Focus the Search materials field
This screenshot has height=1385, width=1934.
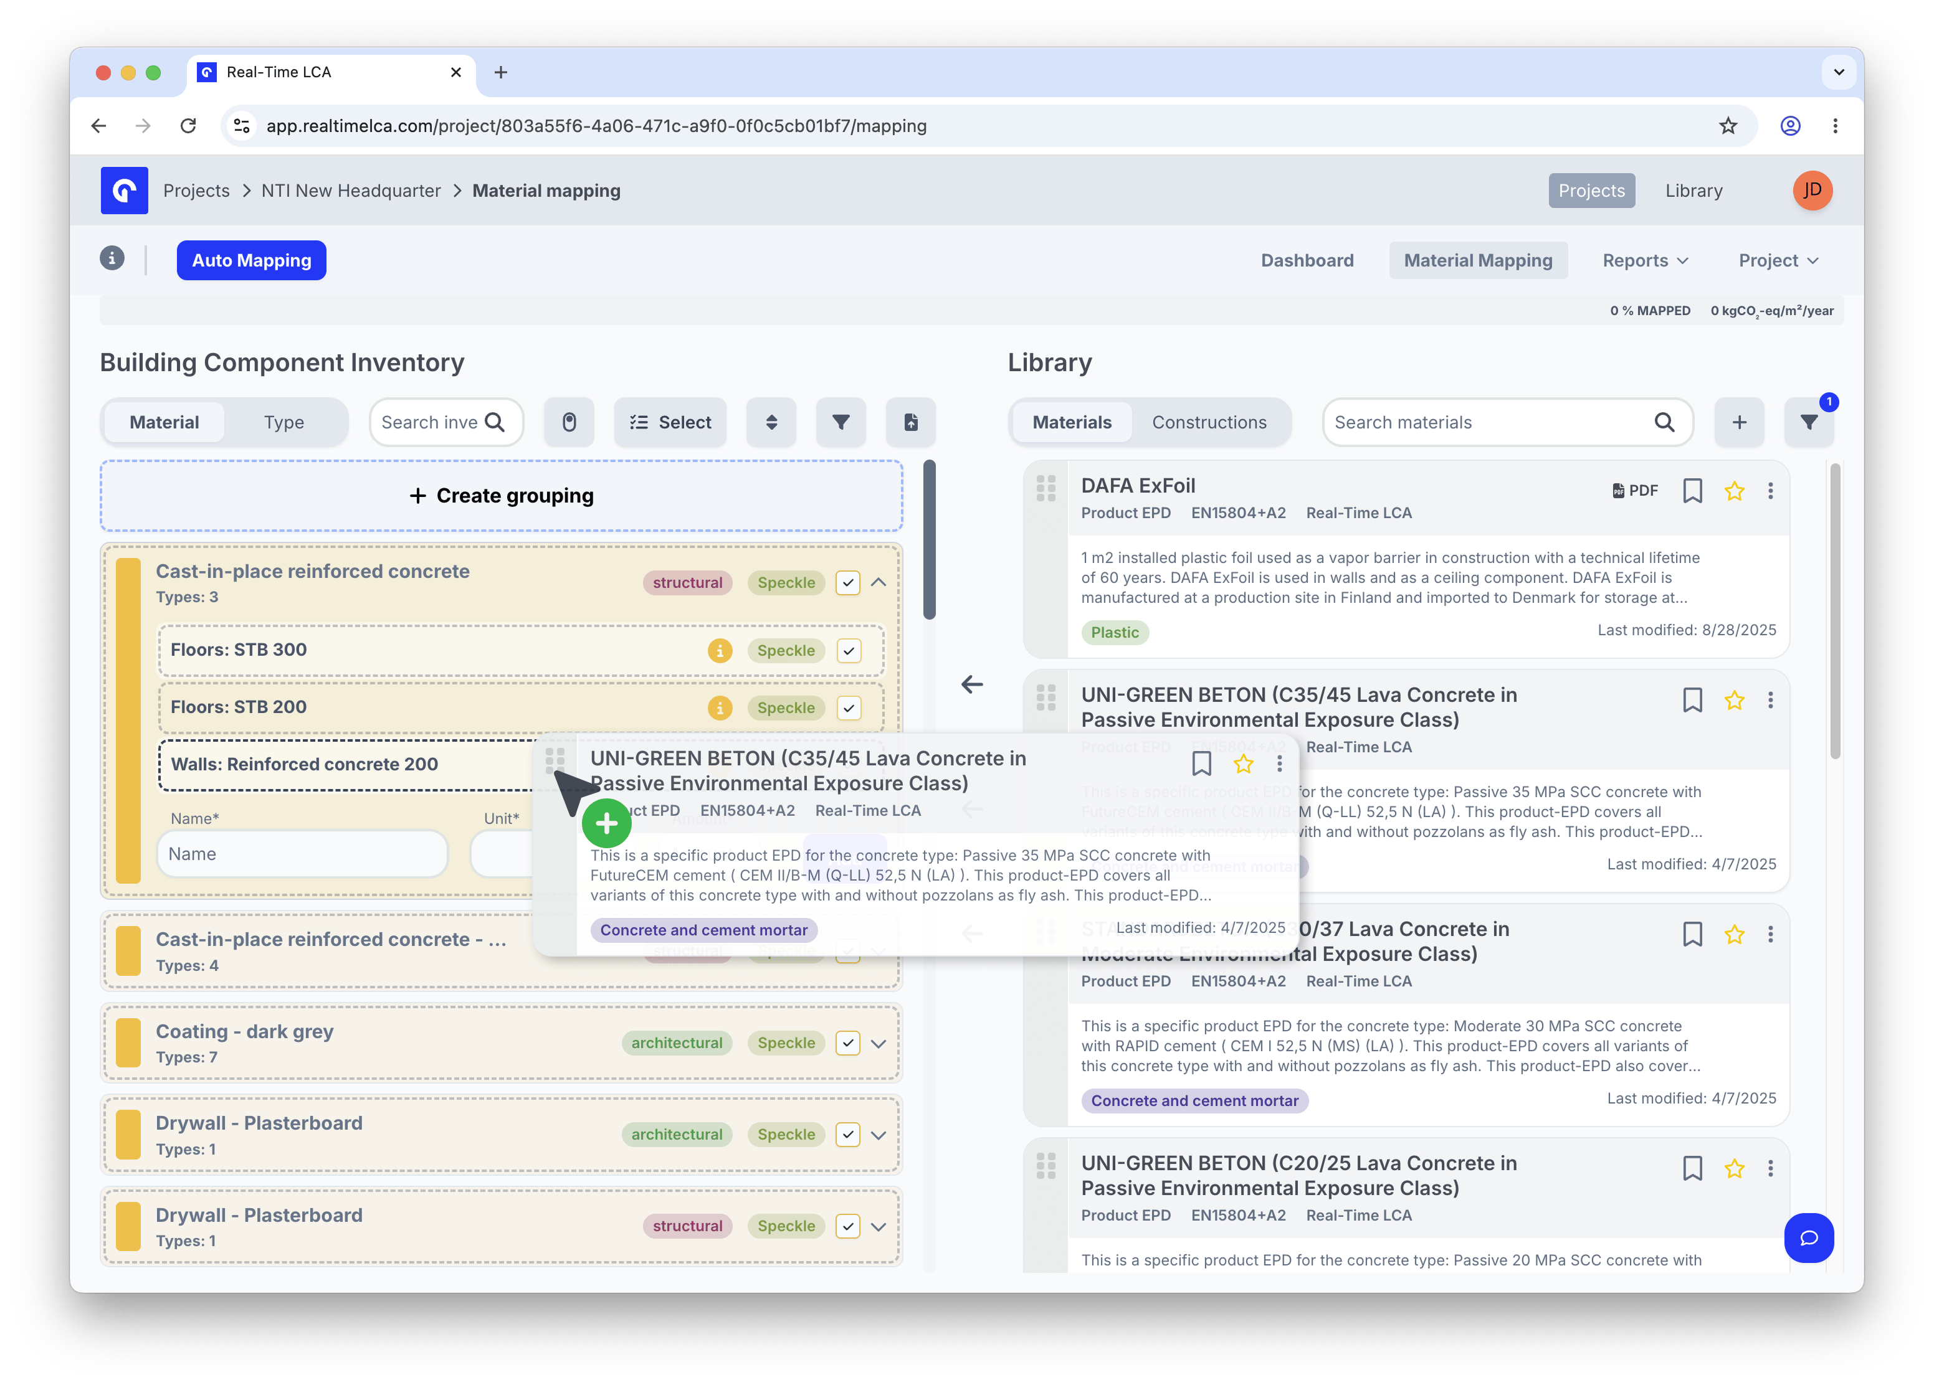click(x=1507, y=422)
